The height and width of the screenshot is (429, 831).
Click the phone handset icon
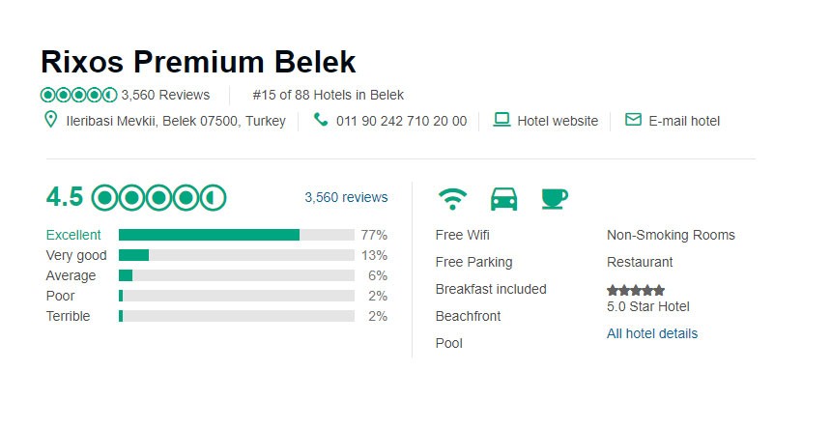321,121
